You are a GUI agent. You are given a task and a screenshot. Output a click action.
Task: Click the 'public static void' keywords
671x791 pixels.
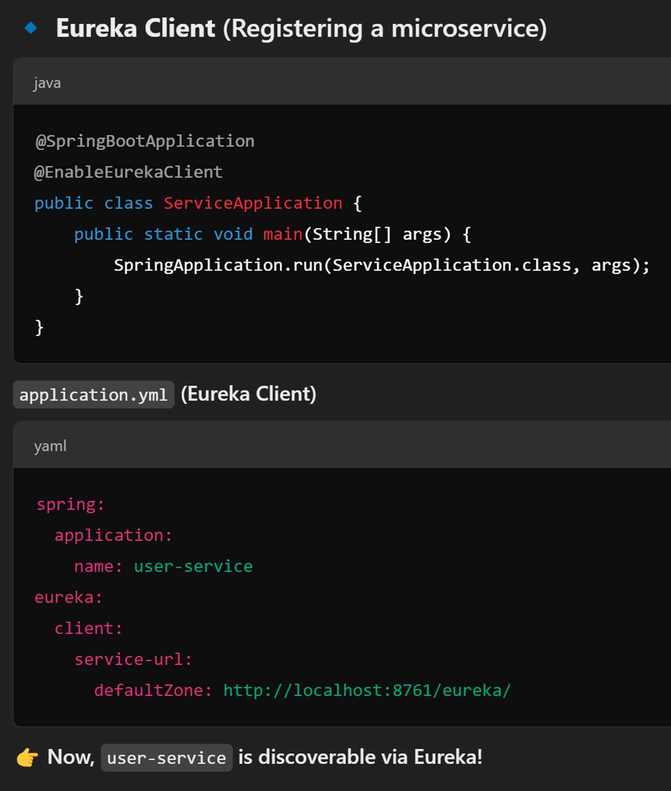163,234
